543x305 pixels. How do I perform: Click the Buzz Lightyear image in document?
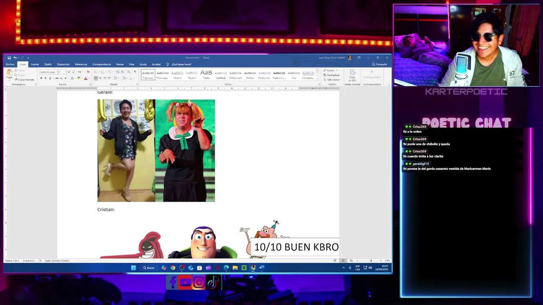pos(203,242)
